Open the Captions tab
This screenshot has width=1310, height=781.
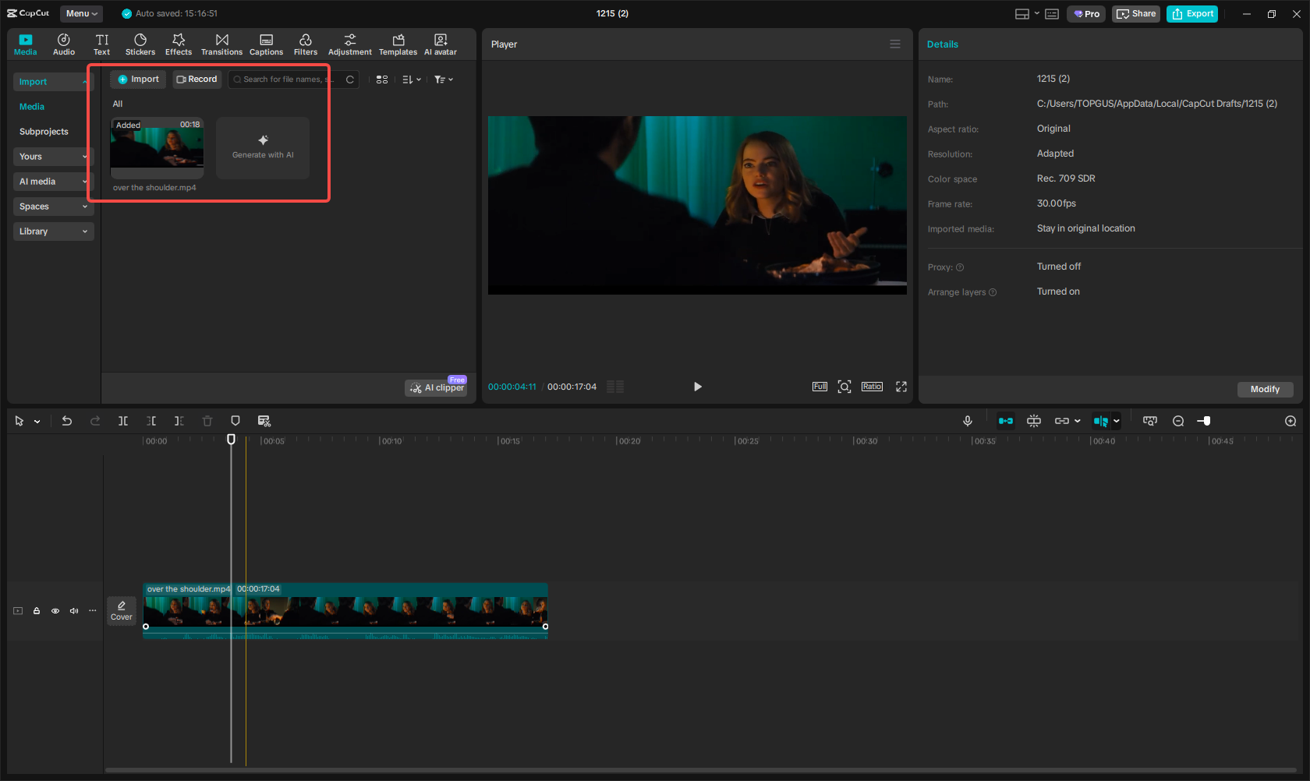(266, 44)
